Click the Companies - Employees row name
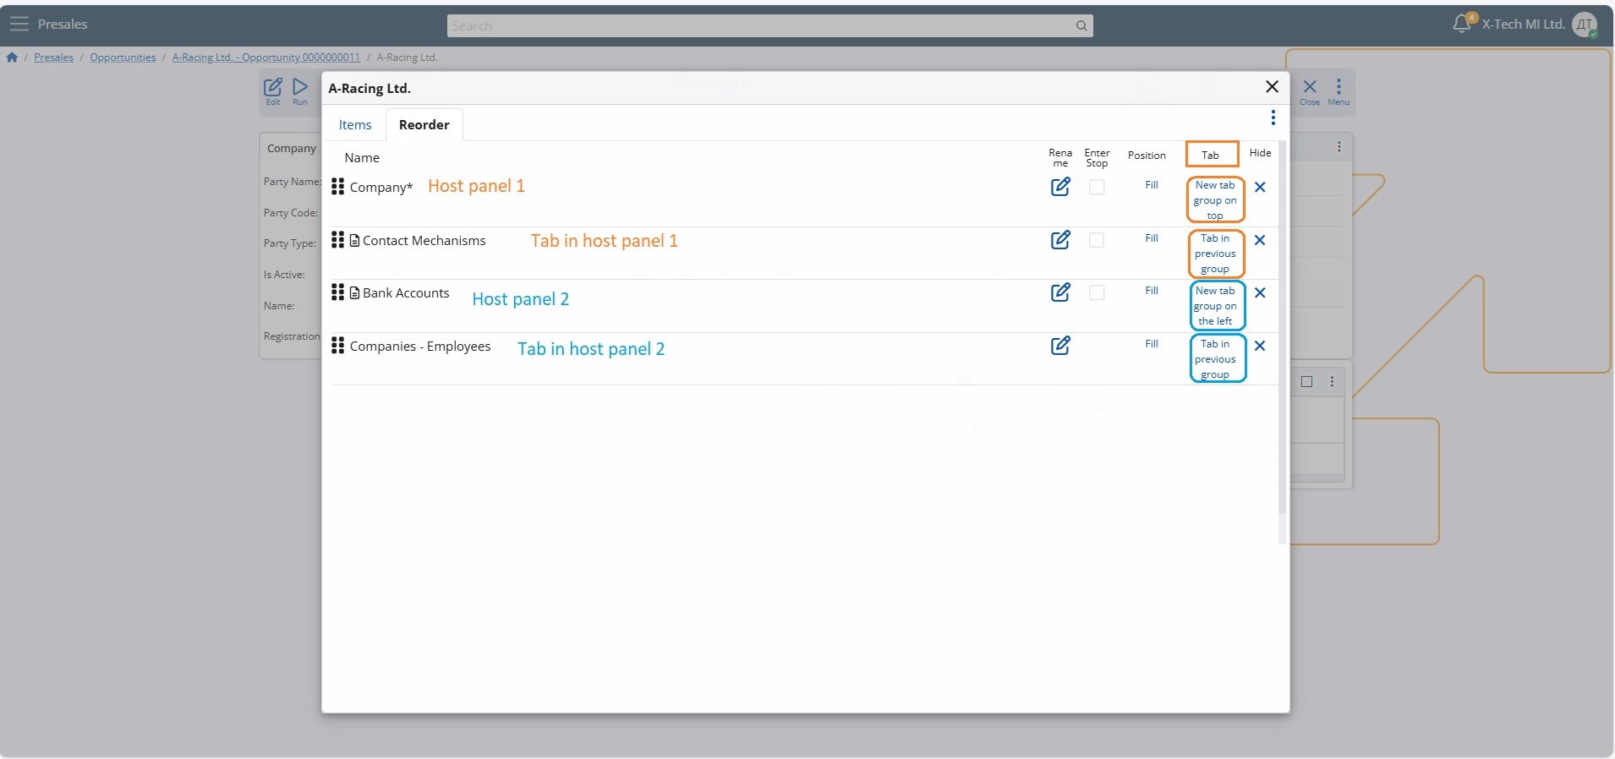 420,347
